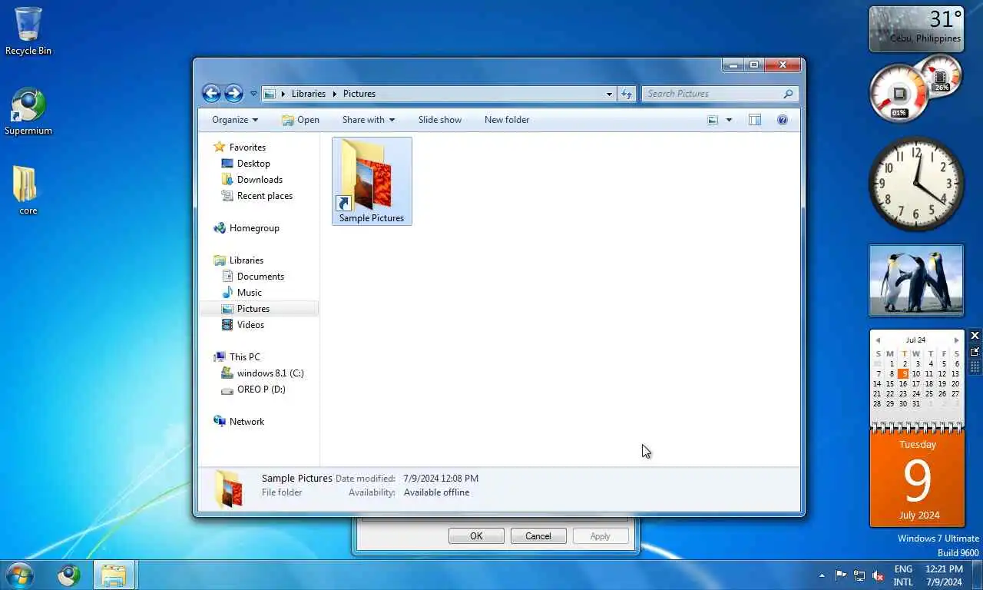Maximize the Explorer window
The width and height of the screenshot is (983, 590).
pyautogui.click(x=754, y=65)
